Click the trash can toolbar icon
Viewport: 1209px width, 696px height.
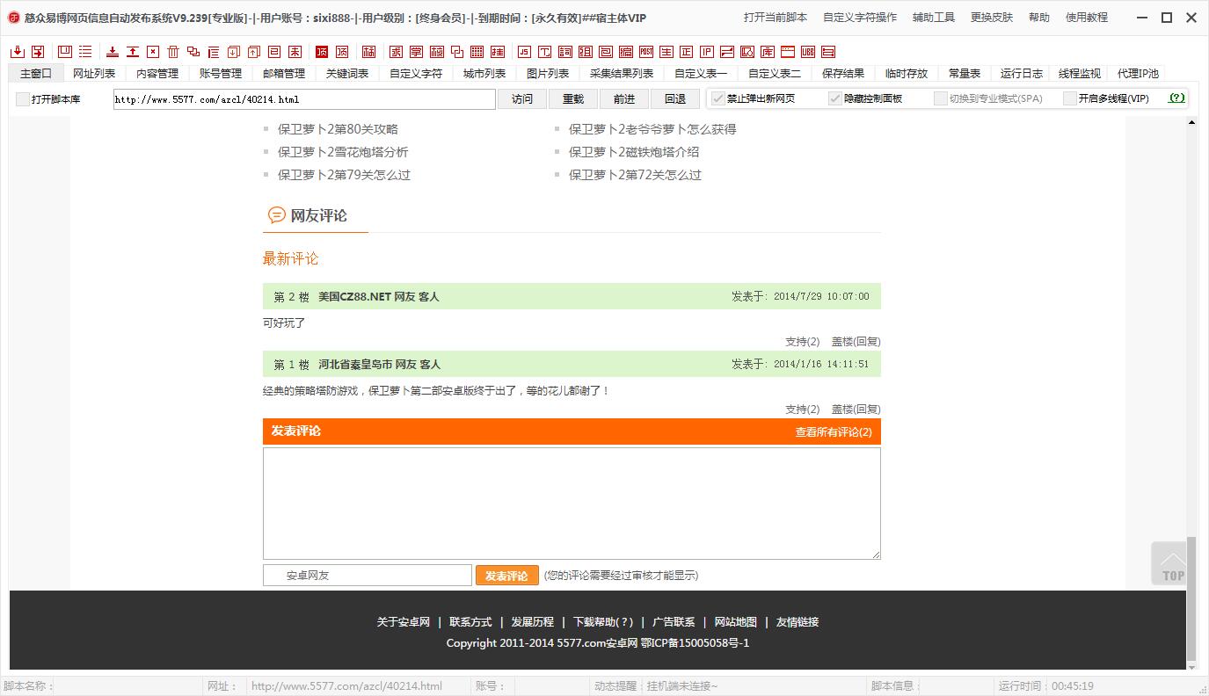point(173,52)
